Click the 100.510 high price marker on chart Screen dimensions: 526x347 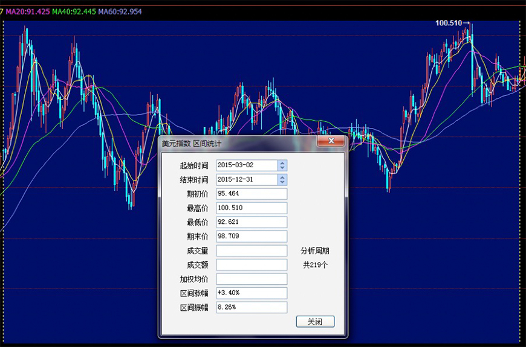point(453,23)
